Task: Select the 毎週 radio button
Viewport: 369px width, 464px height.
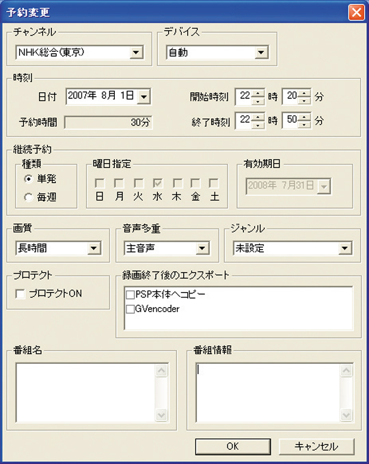Action: [29, 197]
